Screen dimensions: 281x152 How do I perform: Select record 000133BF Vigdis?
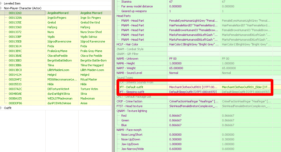(56, 37)
